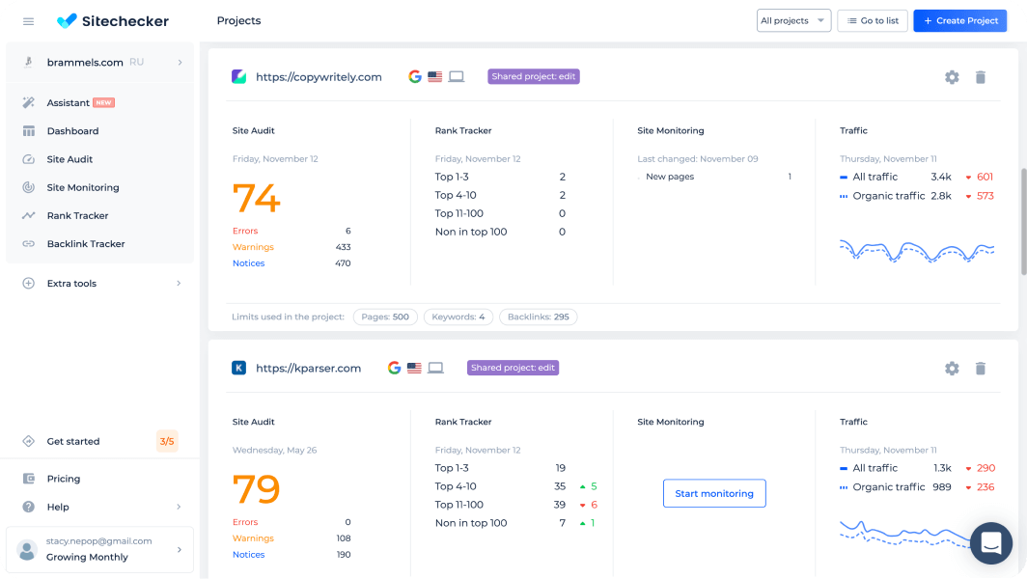Click the Create Project button

[x=960, y=21]
